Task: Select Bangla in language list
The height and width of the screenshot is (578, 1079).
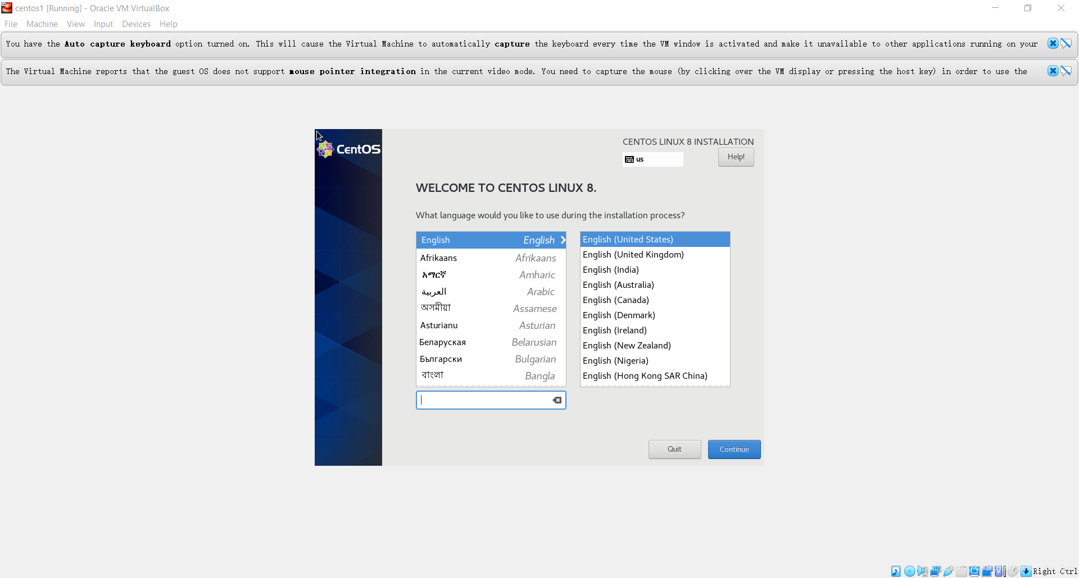Action: [491, 376]
